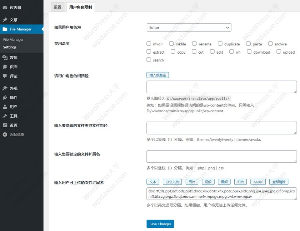Viewport: 300px width, 231px height.
Task: Focus the root path textarea
Action: click(x=222, y=87)
